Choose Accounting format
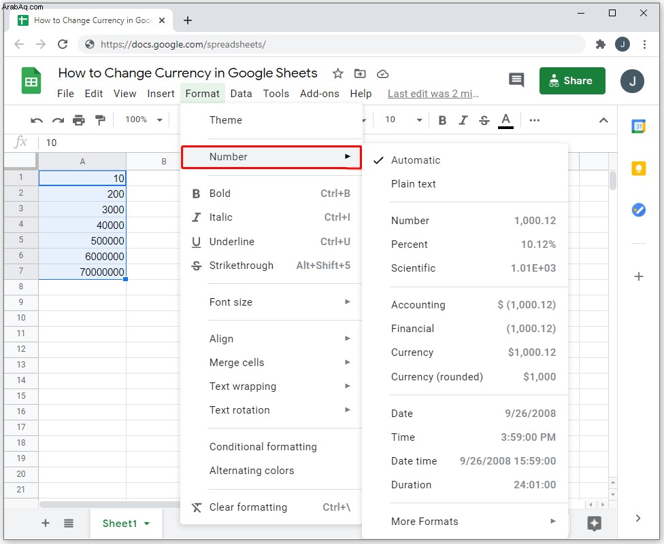Screen dimensions: 664x544 465,305
